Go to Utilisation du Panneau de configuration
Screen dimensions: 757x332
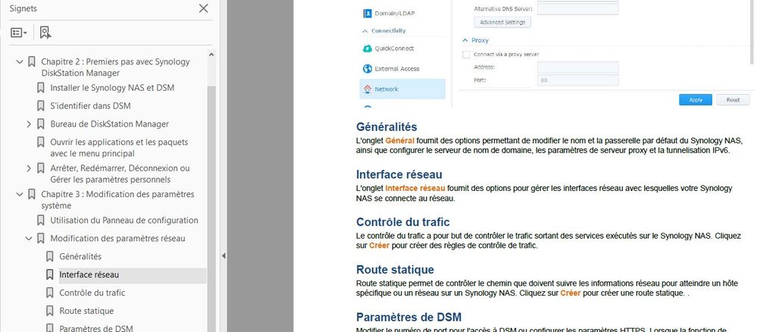(124, 221)
